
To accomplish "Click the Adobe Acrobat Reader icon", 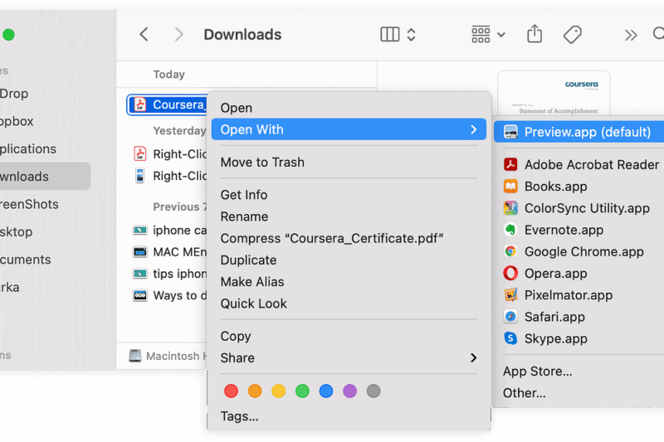I will tap(510, 164).
